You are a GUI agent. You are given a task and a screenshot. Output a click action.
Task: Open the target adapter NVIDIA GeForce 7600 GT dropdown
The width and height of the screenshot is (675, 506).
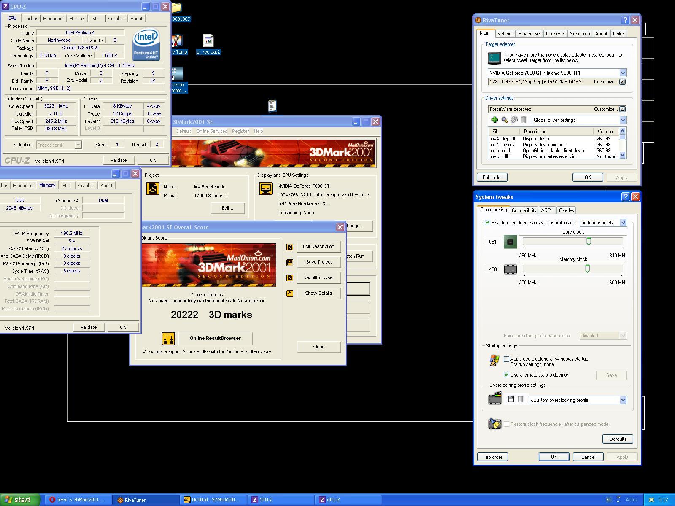click(623, 73)
